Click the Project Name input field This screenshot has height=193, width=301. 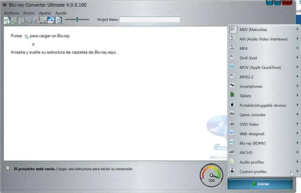(x=150, y=20)
